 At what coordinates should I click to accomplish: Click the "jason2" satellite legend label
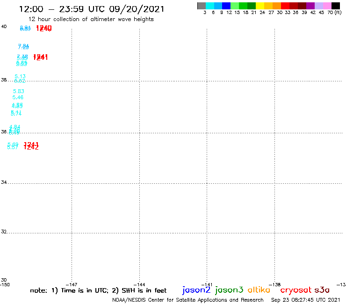[196, 290]
